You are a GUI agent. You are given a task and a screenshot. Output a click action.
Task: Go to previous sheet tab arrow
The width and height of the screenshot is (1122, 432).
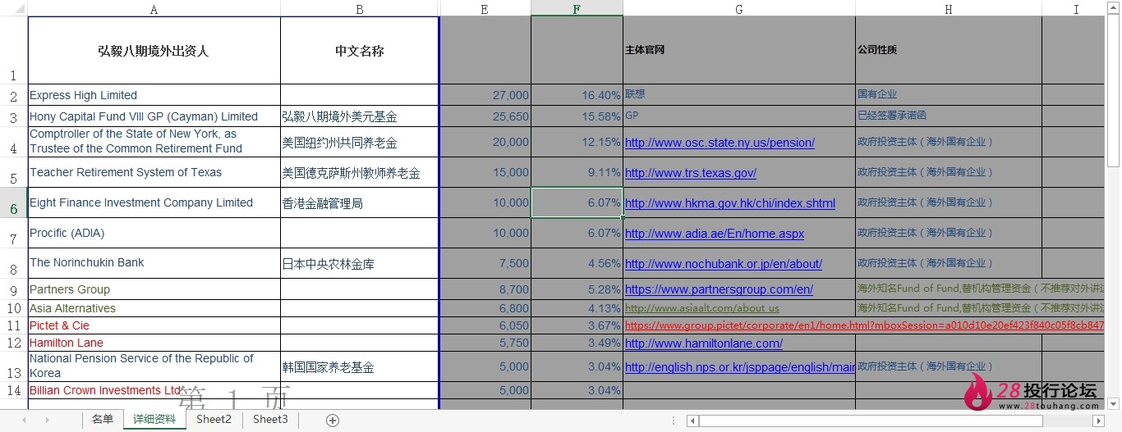click(24, 421)
